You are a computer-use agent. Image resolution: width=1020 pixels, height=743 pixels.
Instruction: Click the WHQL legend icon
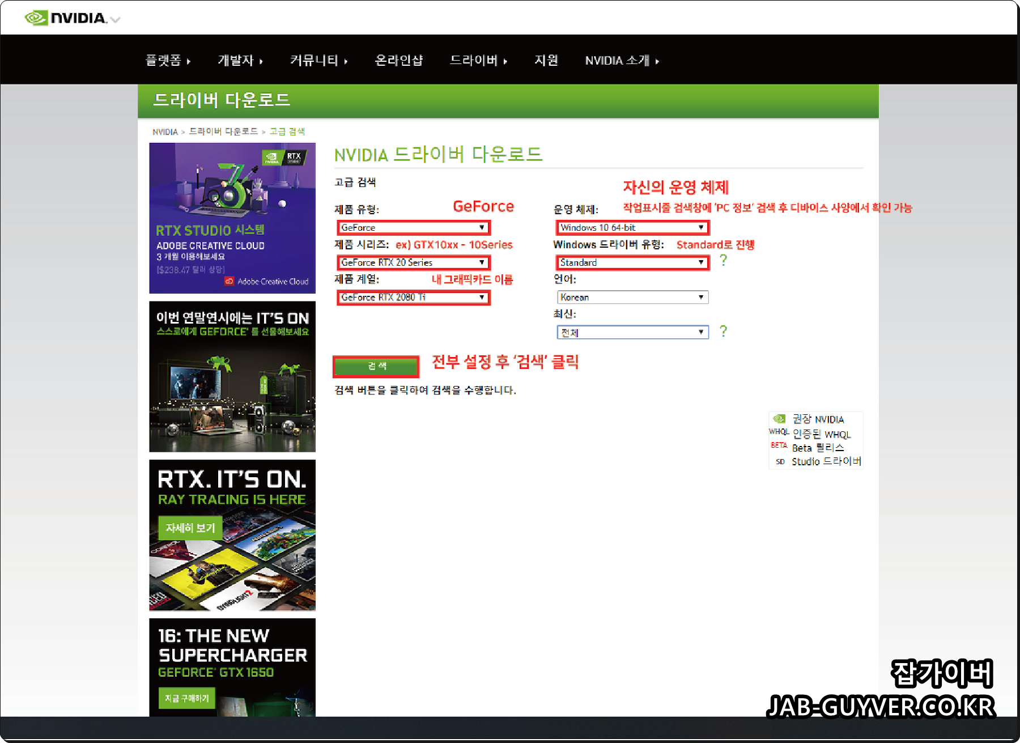point(779,432)
